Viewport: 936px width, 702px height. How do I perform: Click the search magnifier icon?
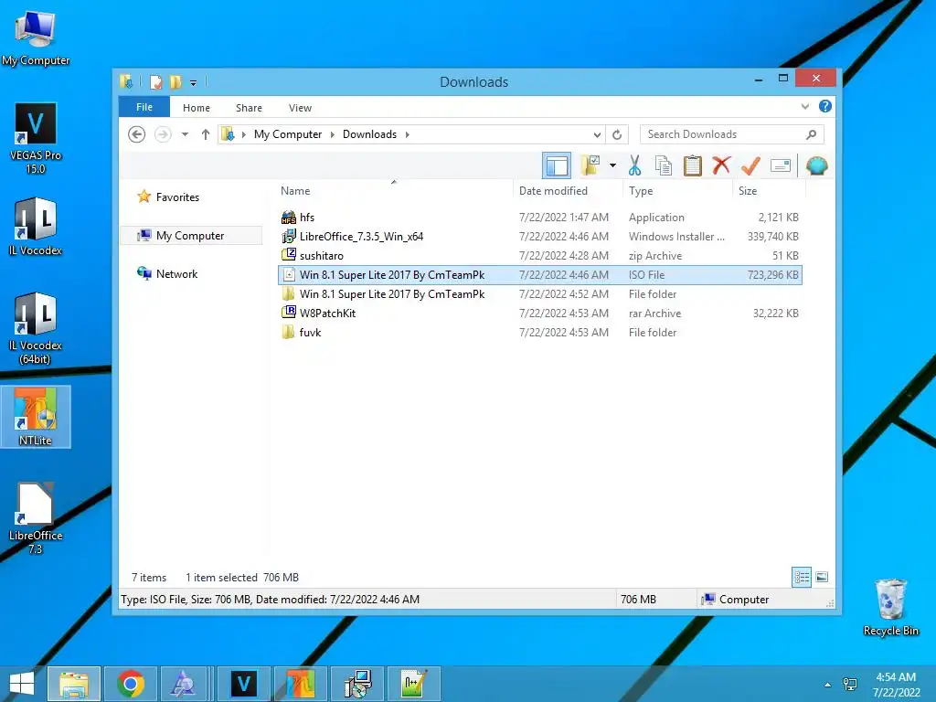[812, 134]
